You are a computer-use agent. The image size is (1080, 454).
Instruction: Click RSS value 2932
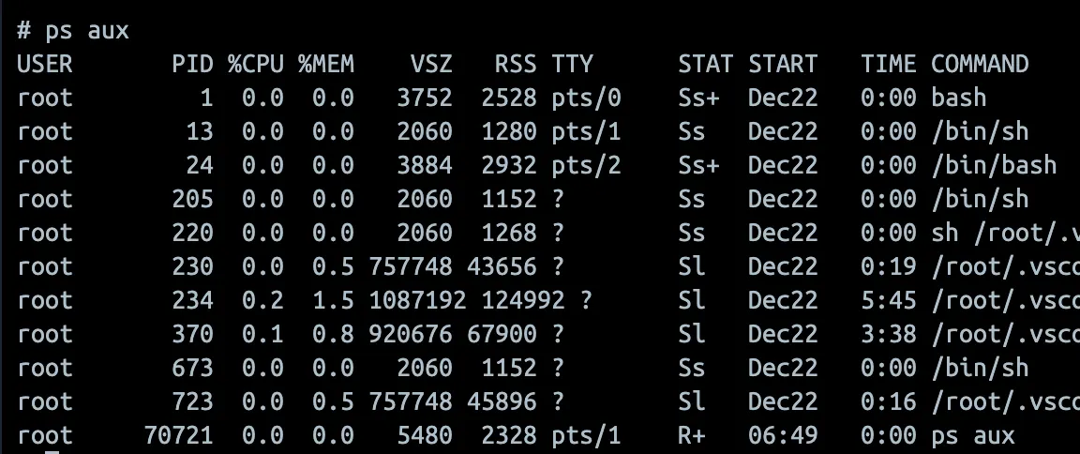(509, 165)
